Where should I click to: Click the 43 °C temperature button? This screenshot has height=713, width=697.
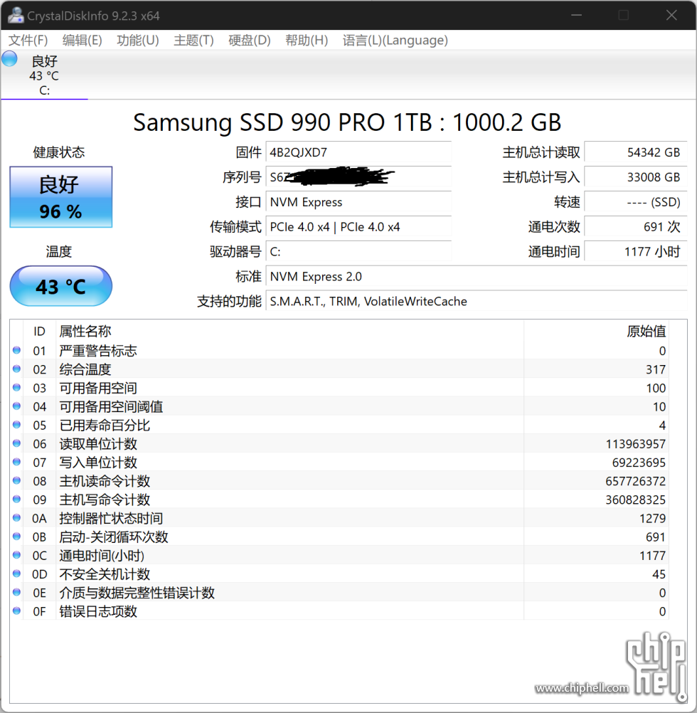click(x=61, y=286)
